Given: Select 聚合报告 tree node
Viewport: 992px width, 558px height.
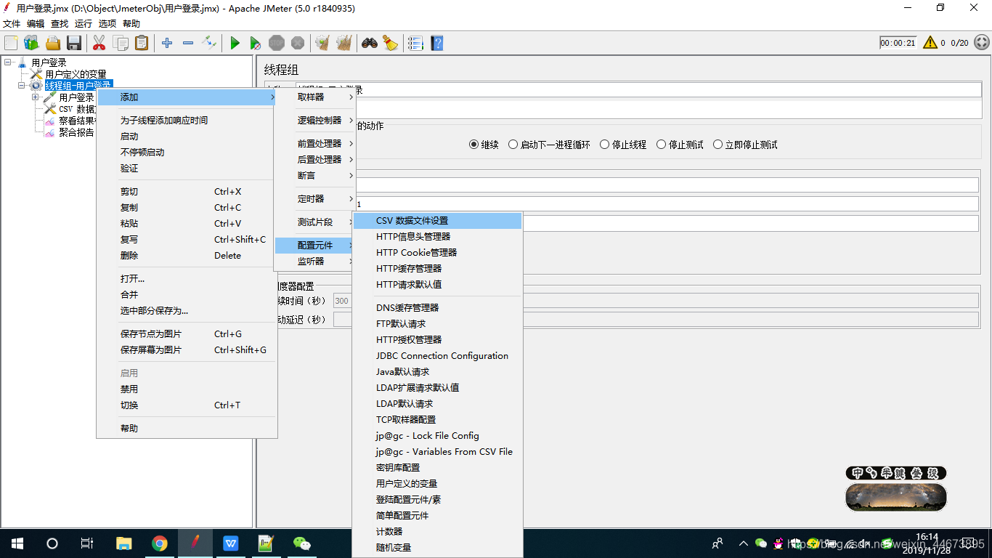Looking at the screenshot, I should point(76,132).
